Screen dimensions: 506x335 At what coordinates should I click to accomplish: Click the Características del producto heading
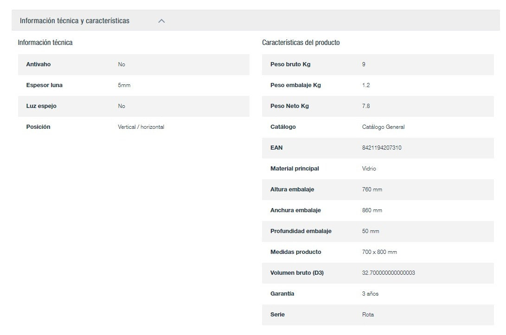click(301, 43)
